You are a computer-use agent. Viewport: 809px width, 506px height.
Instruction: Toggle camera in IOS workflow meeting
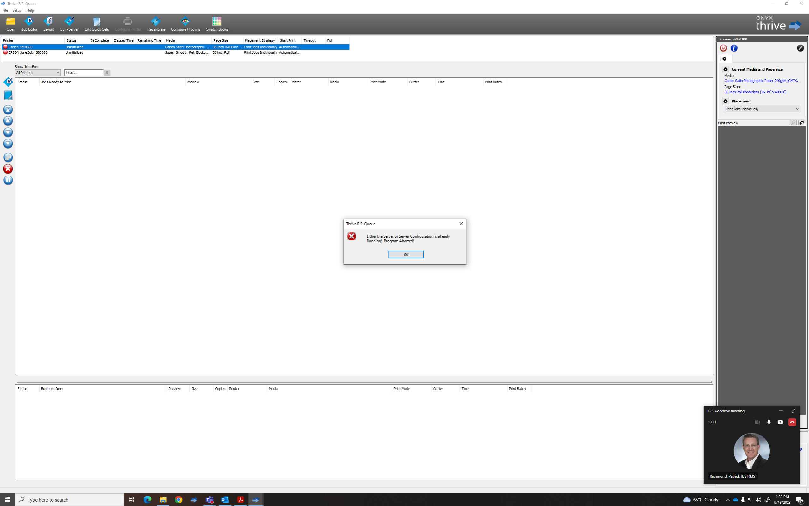757,422
